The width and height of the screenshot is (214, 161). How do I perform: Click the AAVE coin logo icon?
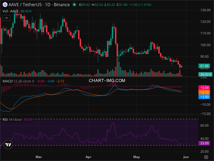pos(5,5)
